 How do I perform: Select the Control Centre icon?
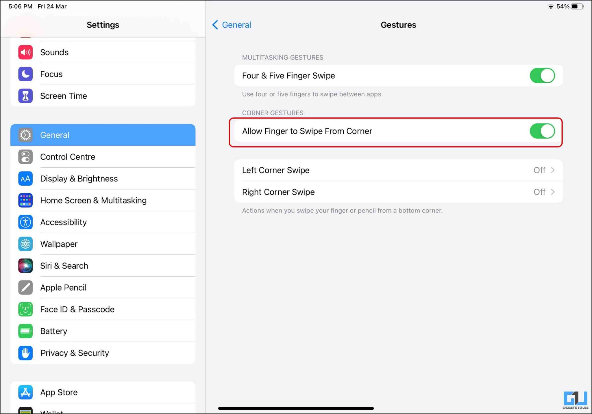25,157
